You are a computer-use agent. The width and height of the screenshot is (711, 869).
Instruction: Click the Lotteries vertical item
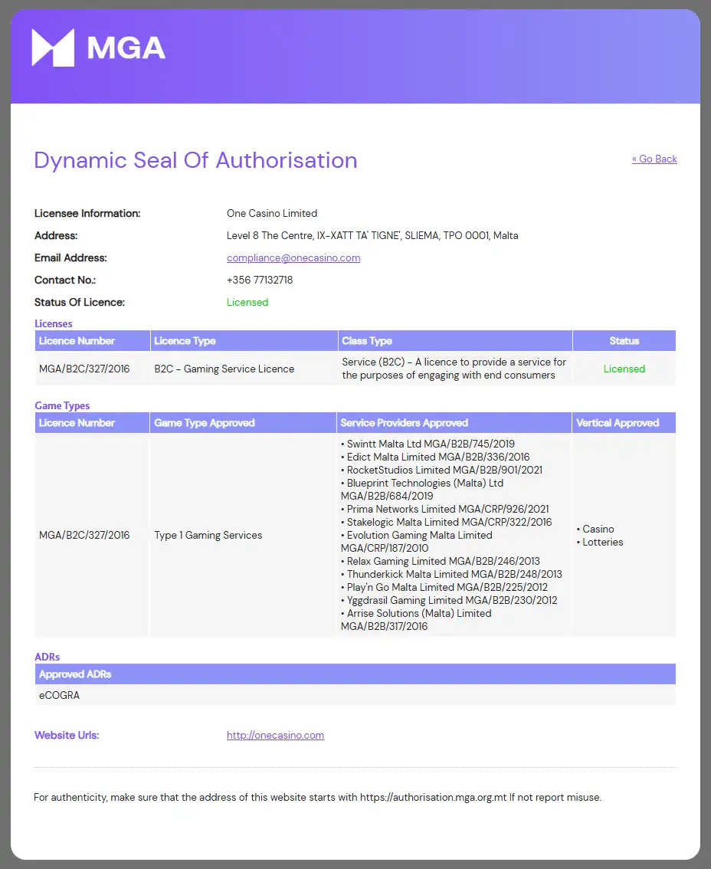click(600, 542)
